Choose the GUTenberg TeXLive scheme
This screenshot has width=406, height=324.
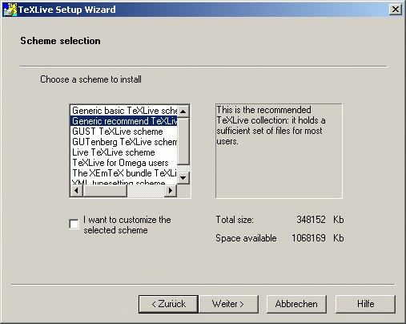[124, 142]
